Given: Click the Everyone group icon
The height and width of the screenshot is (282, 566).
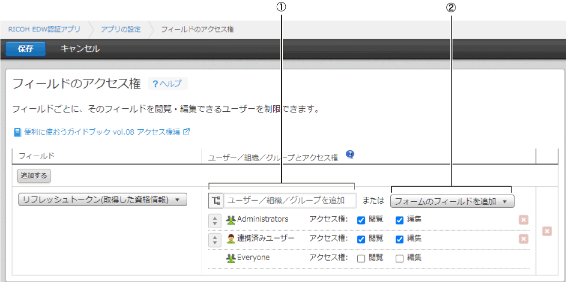Looking at the screenshot, I should point(231,258).
